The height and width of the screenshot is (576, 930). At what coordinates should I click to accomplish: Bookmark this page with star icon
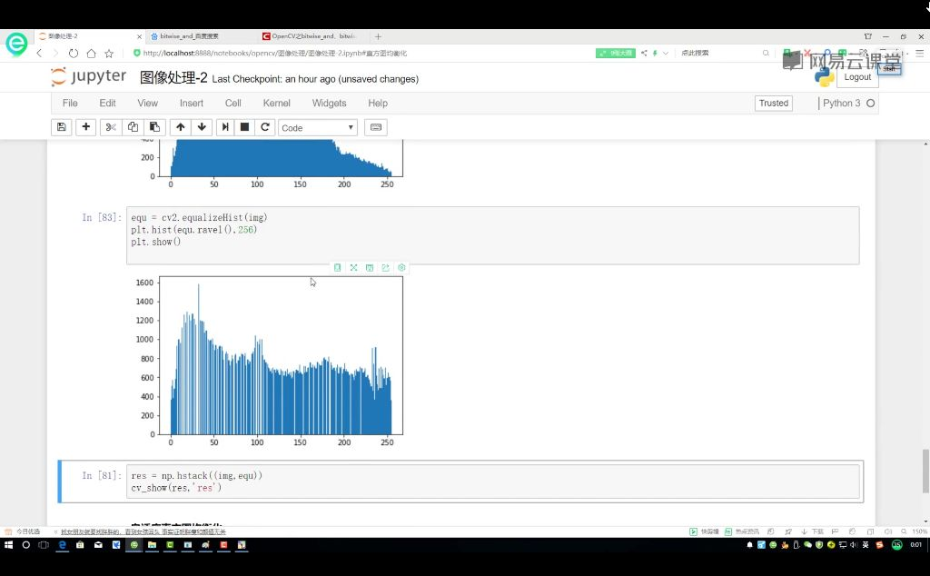click(109, 54)
